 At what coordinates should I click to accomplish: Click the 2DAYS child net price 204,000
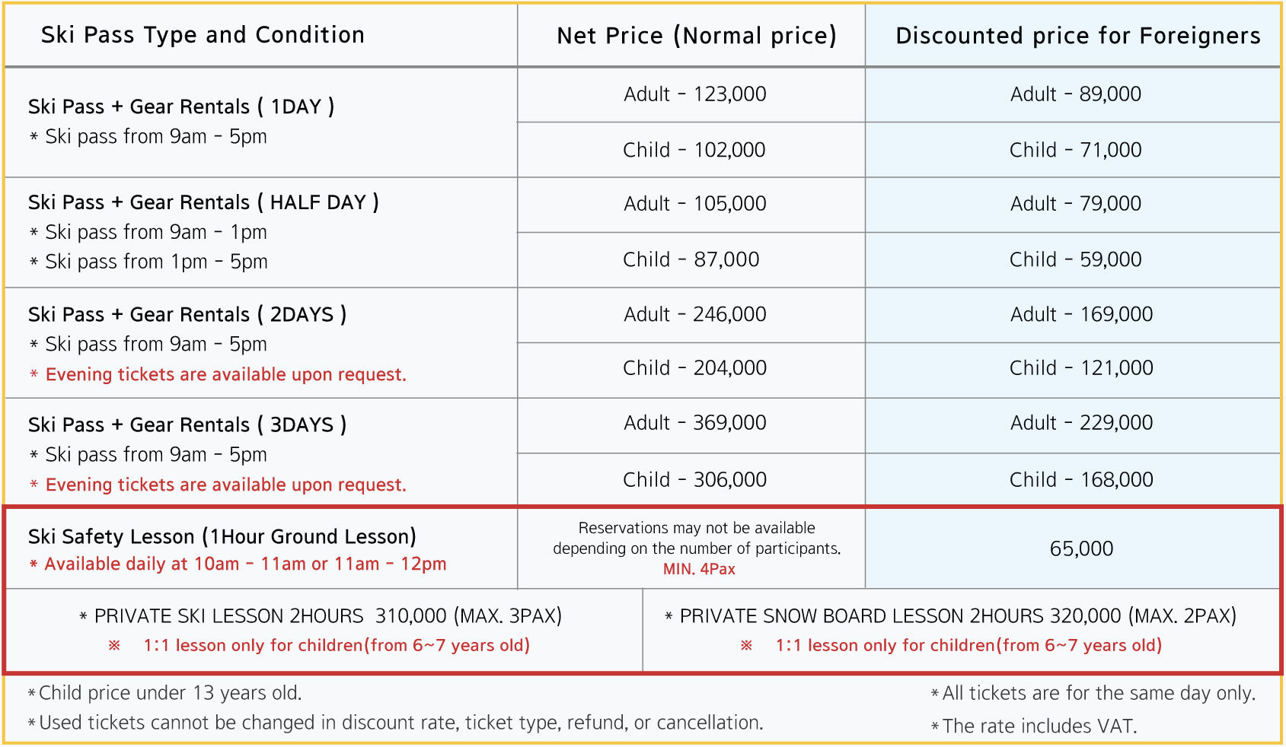coord(694,368)
